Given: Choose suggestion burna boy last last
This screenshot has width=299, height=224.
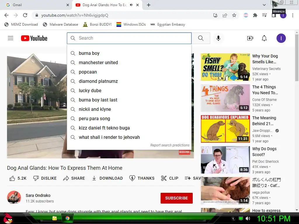Looking at the screenshot, I should tap(129, 100).
